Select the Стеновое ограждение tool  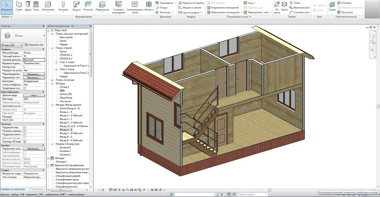tap(119, 7)
